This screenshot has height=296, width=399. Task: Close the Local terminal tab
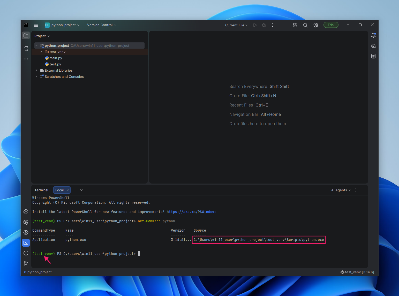click(x=68, y=190)
